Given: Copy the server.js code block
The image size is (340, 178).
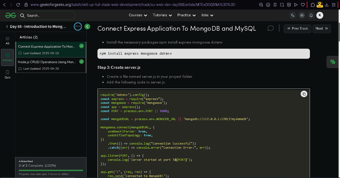Looking at the screenshot, I should point(303,94).
